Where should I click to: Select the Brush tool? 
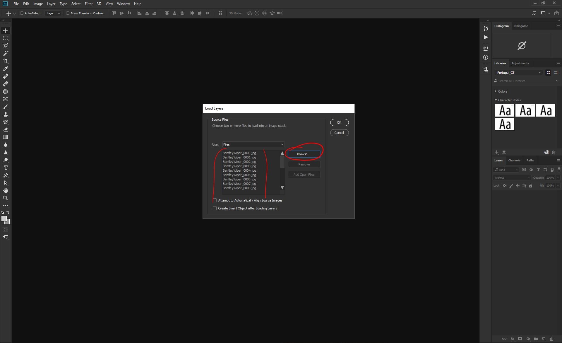click(6, 107)
